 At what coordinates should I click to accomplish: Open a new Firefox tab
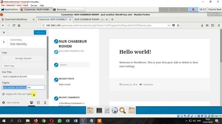tap(112, 19)
